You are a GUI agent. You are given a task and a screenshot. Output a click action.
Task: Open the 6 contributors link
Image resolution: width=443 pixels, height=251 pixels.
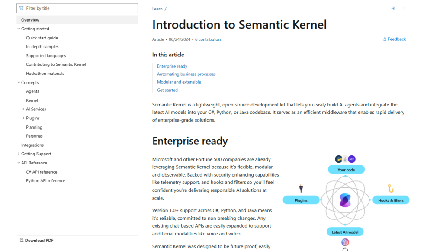tap(208, 39)
